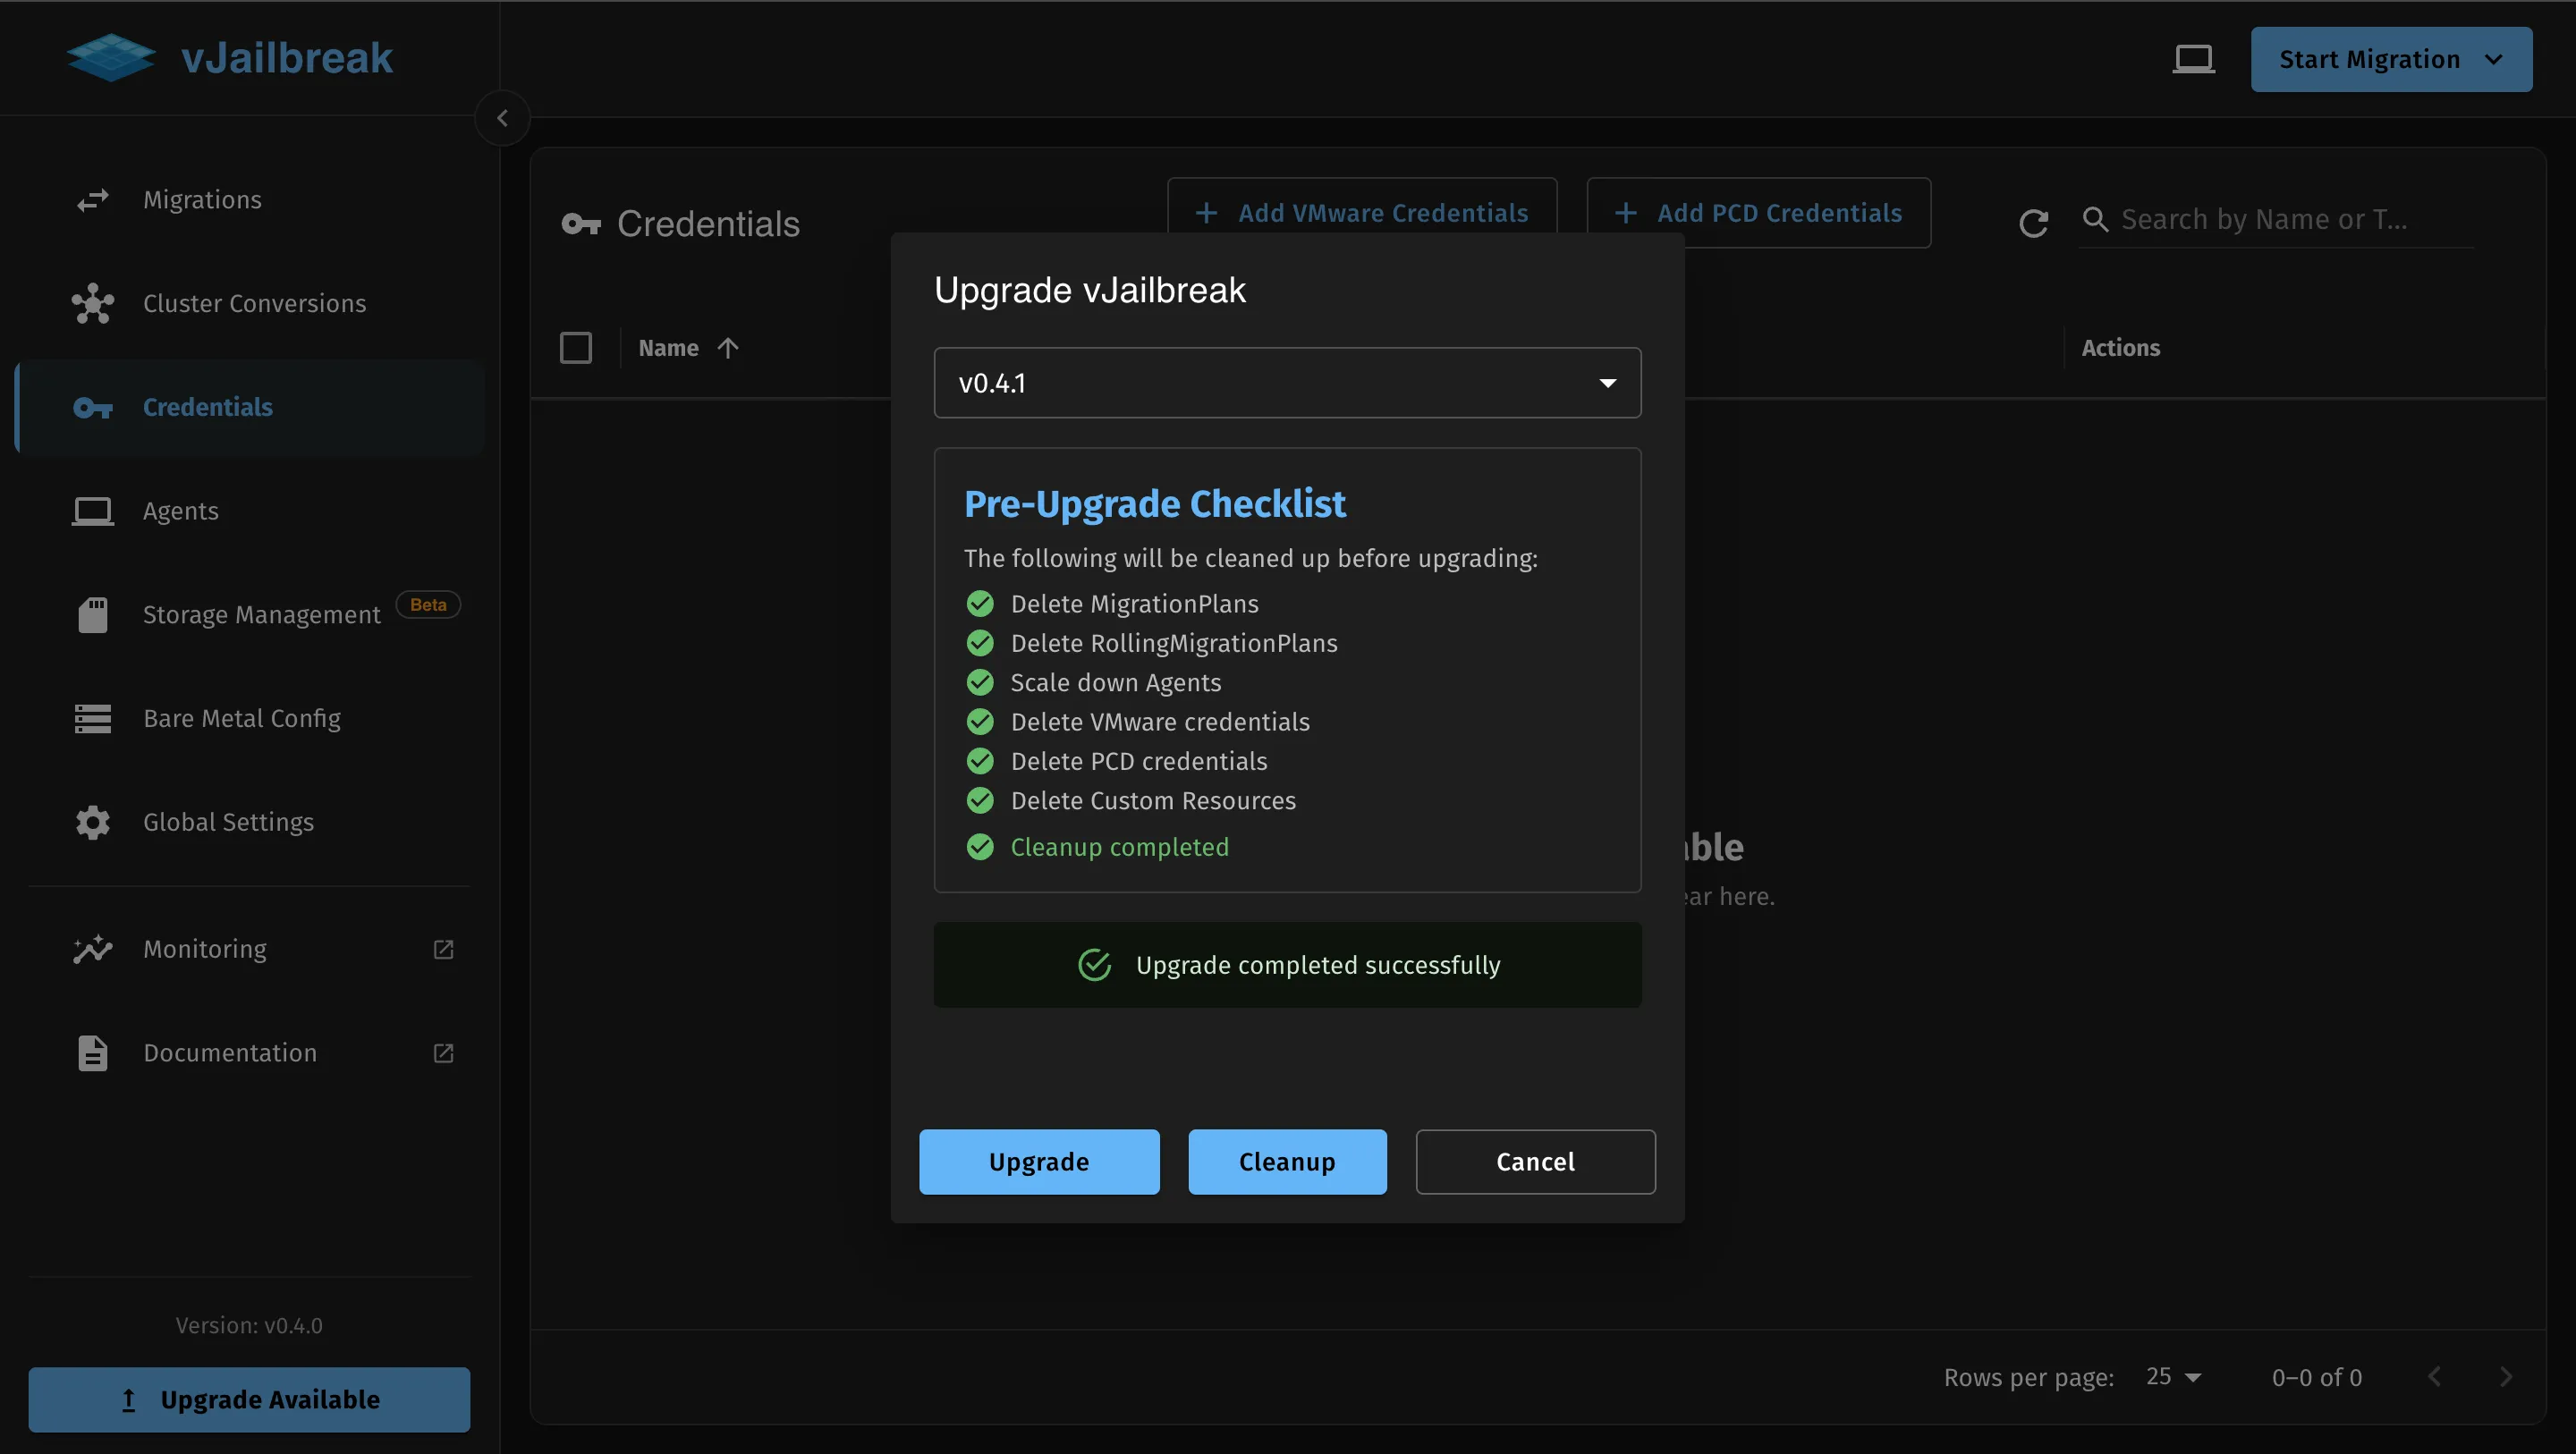
Task: Open rows per page 25 dropdown
Action: tap(2173, 1377)
